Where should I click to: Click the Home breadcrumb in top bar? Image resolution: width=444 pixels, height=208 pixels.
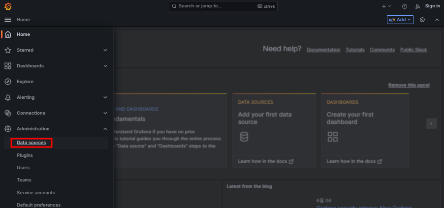(23, 20)
